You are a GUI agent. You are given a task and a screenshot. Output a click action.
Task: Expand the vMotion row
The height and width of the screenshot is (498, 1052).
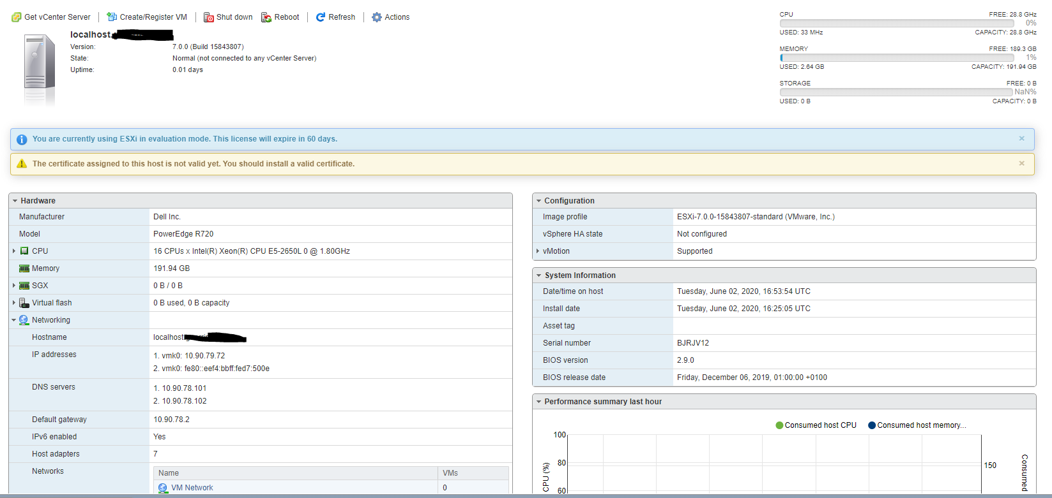[x=538, y=251]
